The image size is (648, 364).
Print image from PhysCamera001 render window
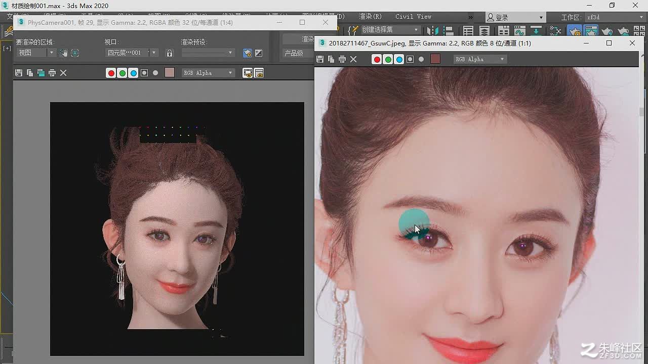point(52,73)
